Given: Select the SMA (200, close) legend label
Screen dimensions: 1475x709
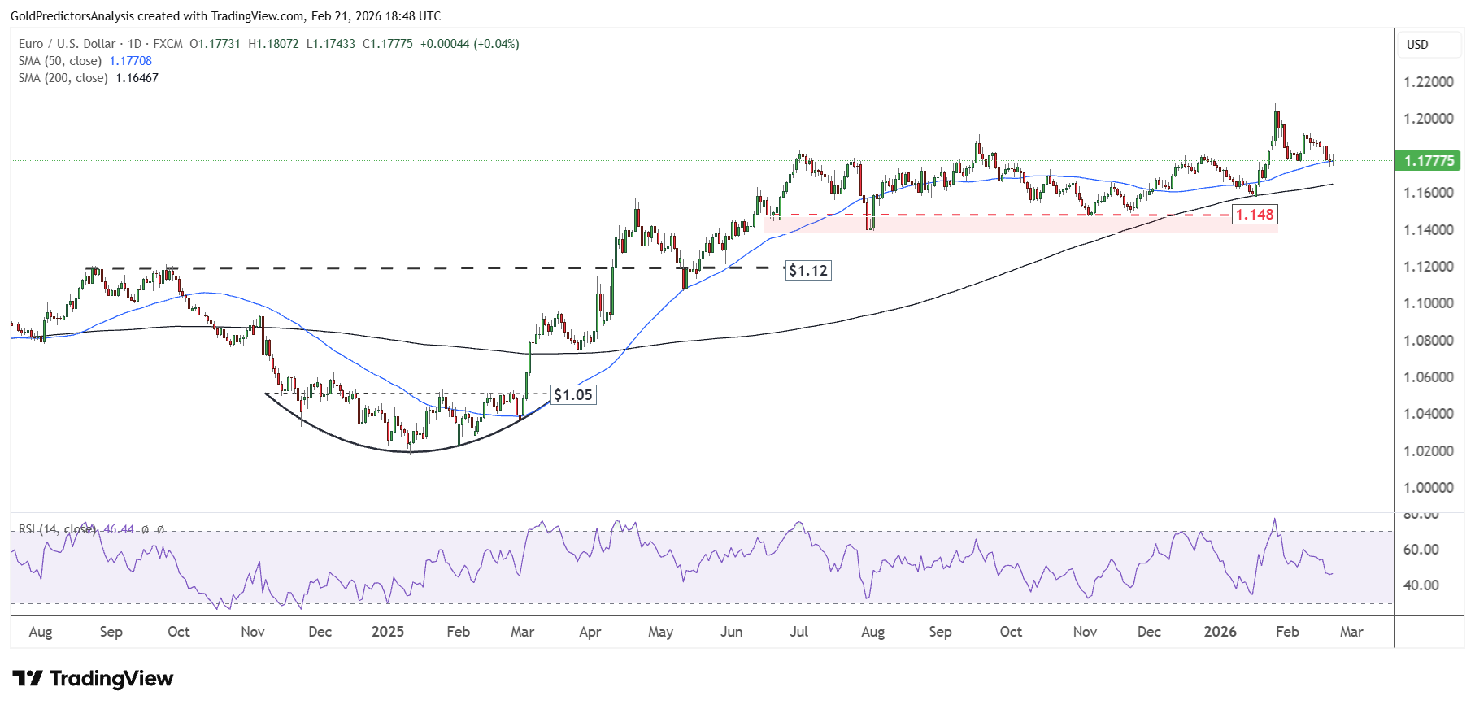Looking at the screenshot, I should 63,78.
